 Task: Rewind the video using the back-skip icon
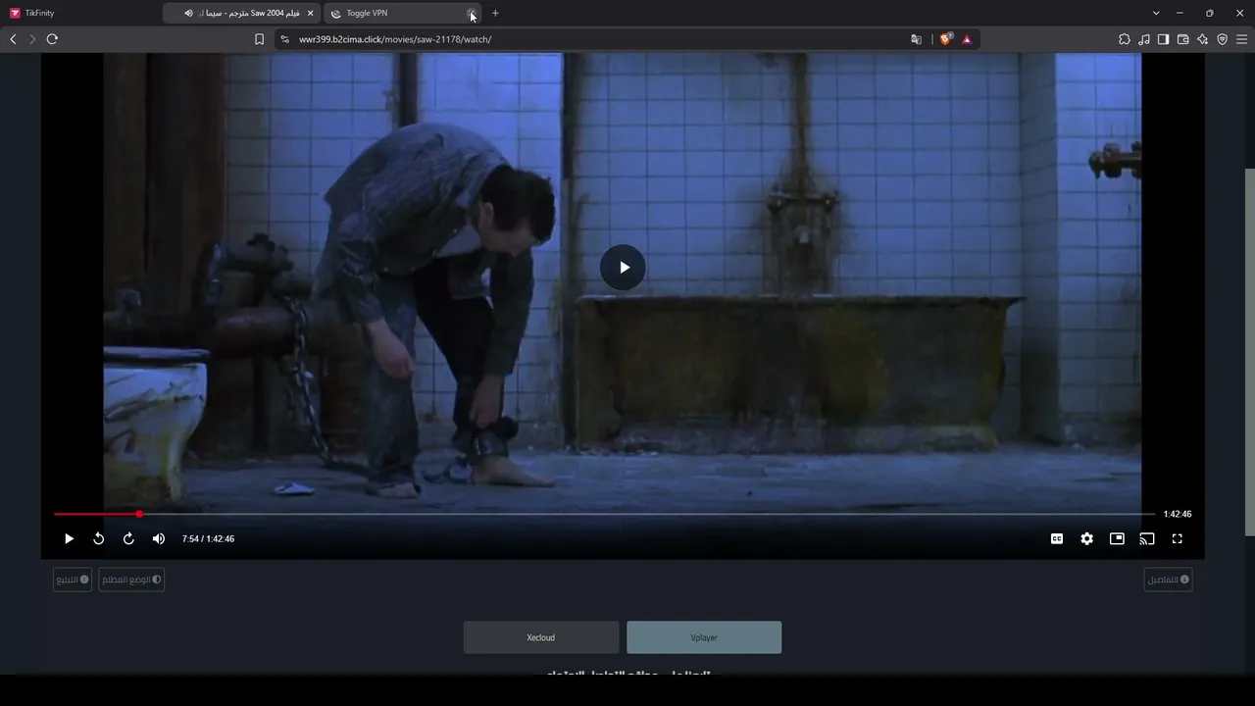(98, 538)
